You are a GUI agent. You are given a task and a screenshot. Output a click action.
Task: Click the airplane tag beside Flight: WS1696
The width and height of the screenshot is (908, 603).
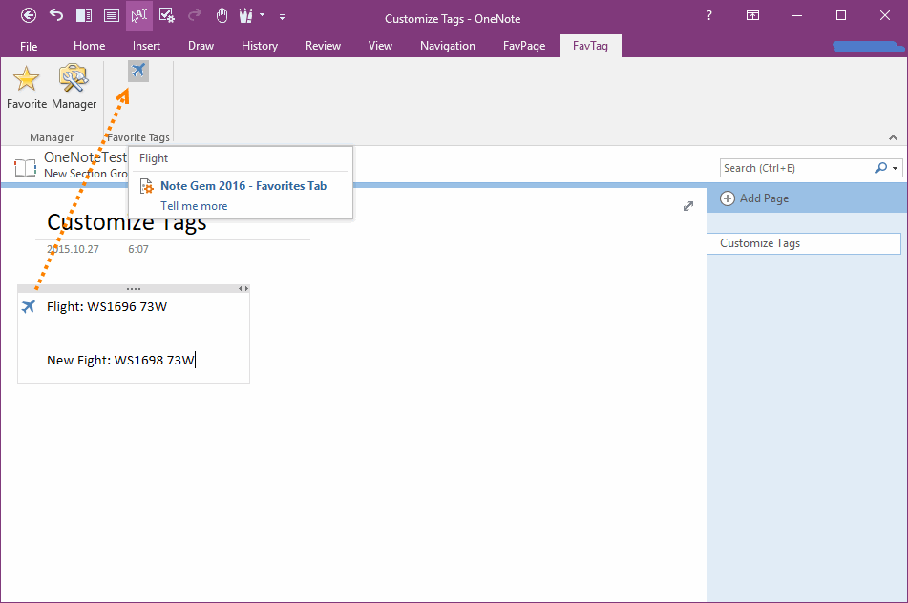pos(29,306)
